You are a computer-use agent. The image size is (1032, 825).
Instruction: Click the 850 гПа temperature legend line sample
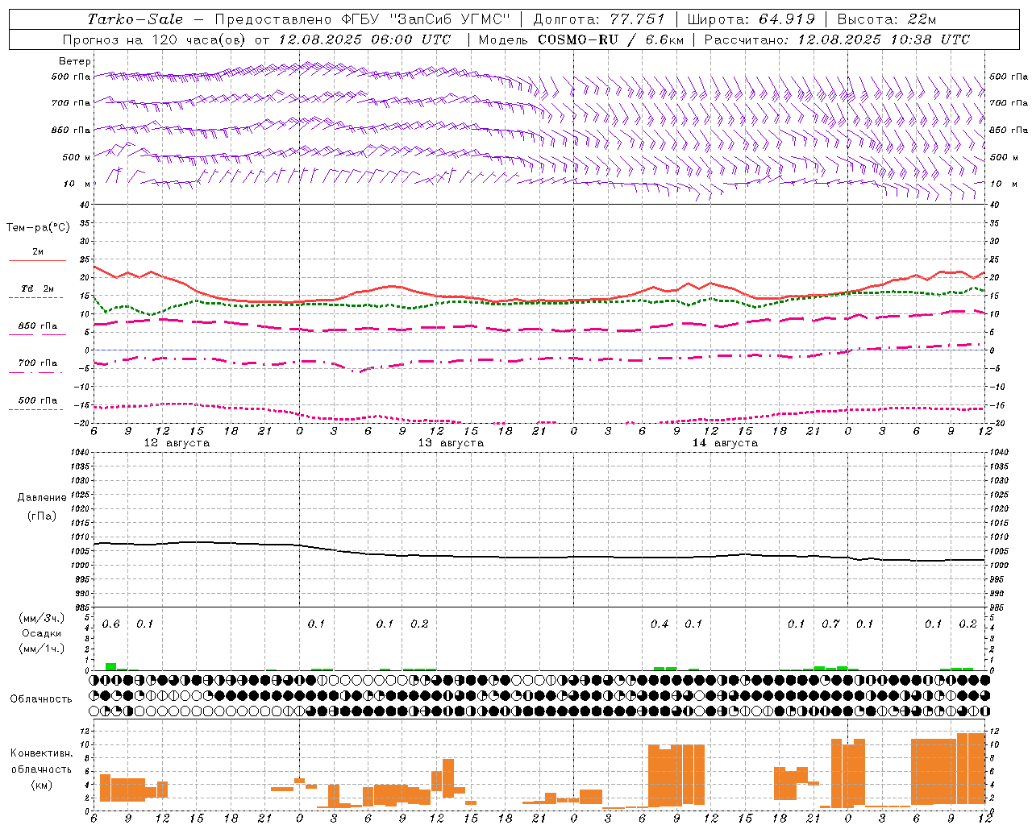click(x=37, y=334)
